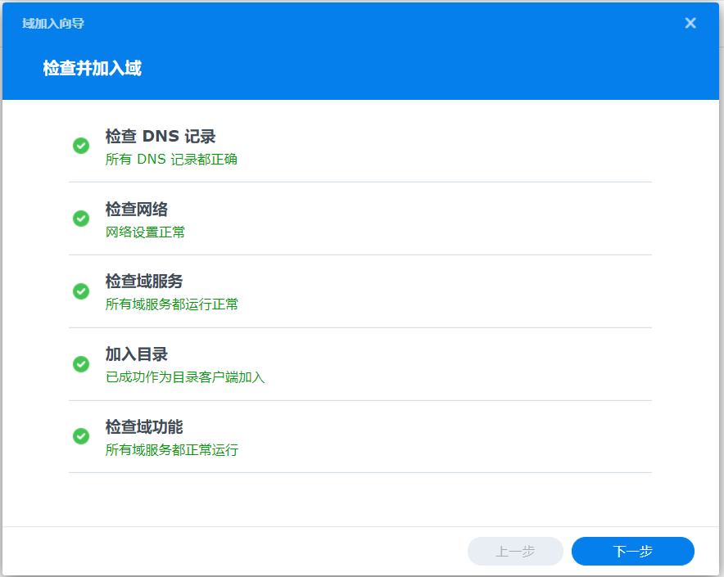The image size is (724, 577).
Task: Select the 加入目录 heading
Action: coord(136,354)
